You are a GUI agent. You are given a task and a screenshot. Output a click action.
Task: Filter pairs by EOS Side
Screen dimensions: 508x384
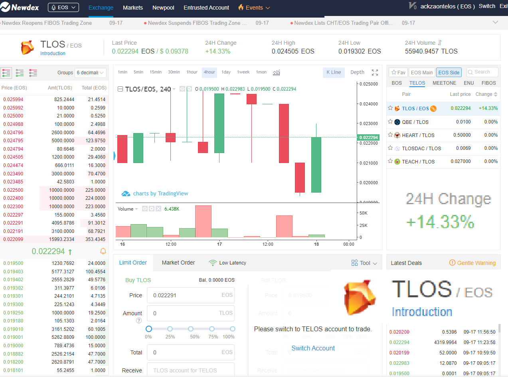[449, 72]
